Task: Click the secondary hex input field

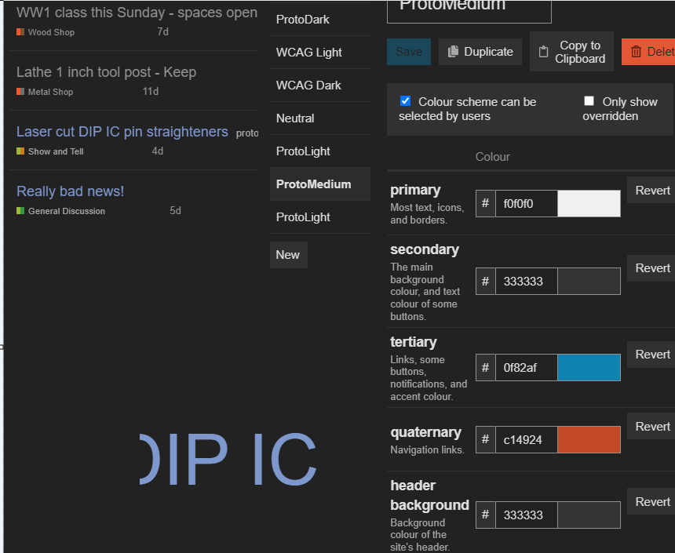Action: pos(526,281)
